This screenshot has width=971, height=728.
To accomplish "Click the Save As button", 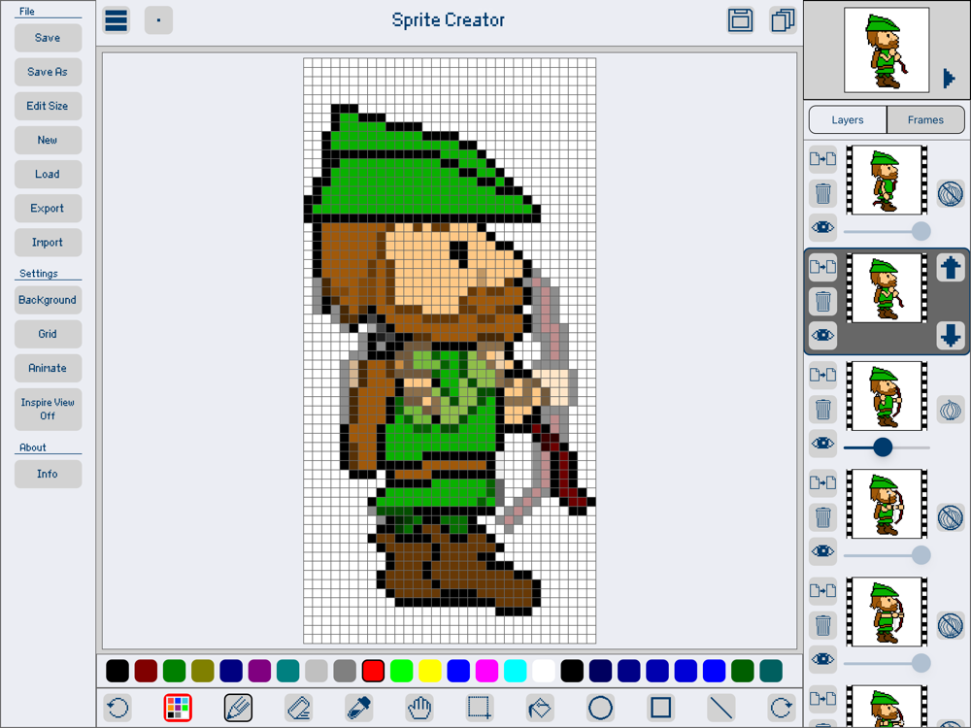I will [48, 72].
